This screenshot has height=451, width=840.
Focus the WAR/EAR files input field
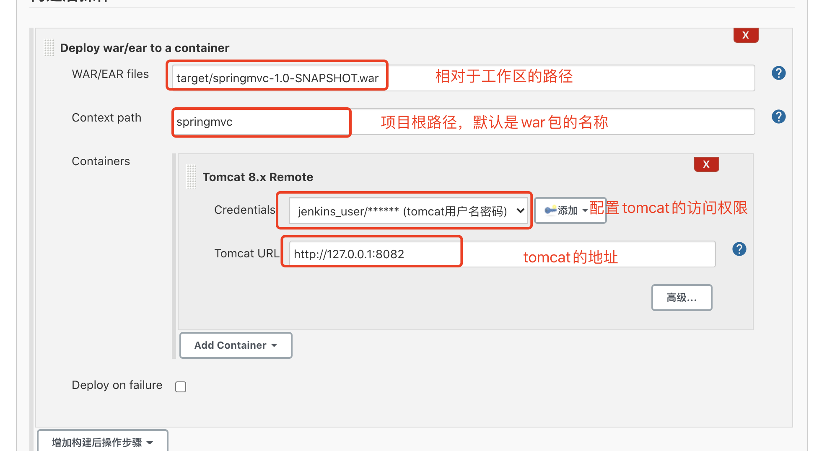(461, 78)
